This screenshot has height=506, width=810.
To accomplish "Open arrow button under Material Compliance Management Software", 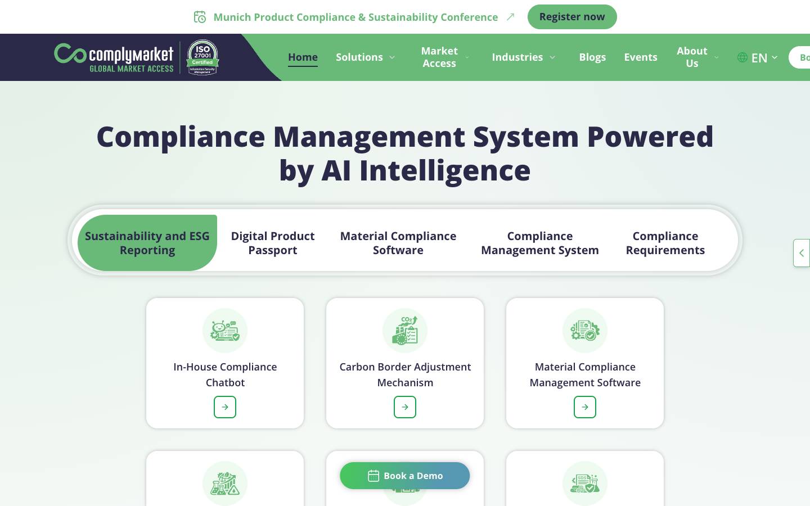I will click(x=585, y=407).
